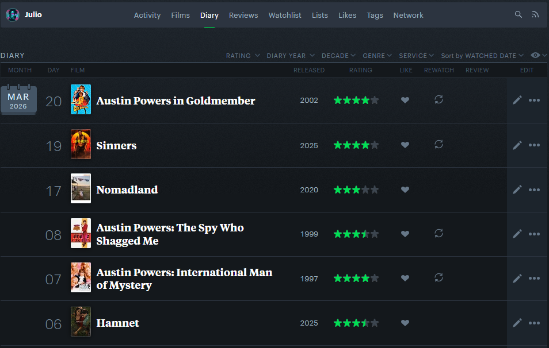Open the search magnifier icon
This screenshot has width=549, height=348.
tap(518, 14)
